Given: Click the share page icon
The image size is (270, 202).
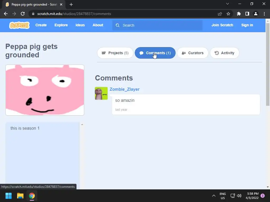Looking at the screenshot, I should pyautogui.click(x=220, y=14).
